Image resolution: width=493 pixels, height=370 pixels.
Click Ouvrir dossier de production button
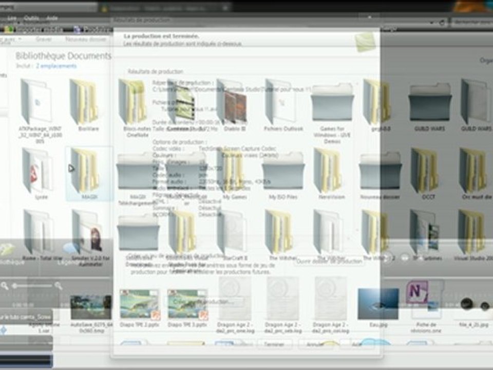point(329,261)
